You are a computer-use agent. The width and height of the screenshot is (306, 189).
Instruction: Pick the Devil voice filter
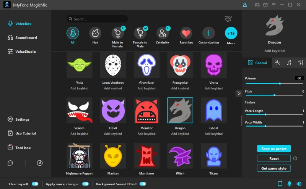(x=113, y=110)
